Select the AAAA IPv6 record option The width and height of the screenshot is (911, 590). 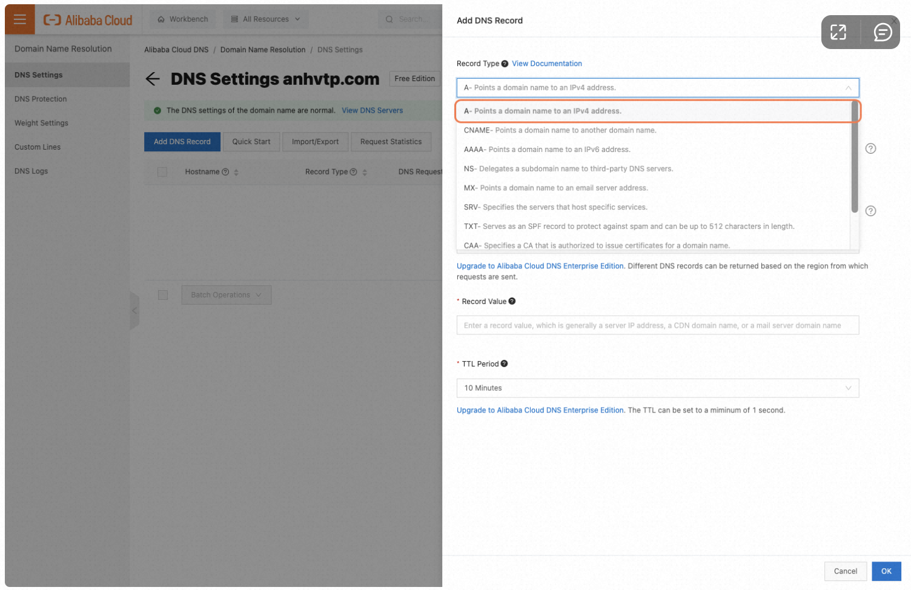[x=654, y=150]
